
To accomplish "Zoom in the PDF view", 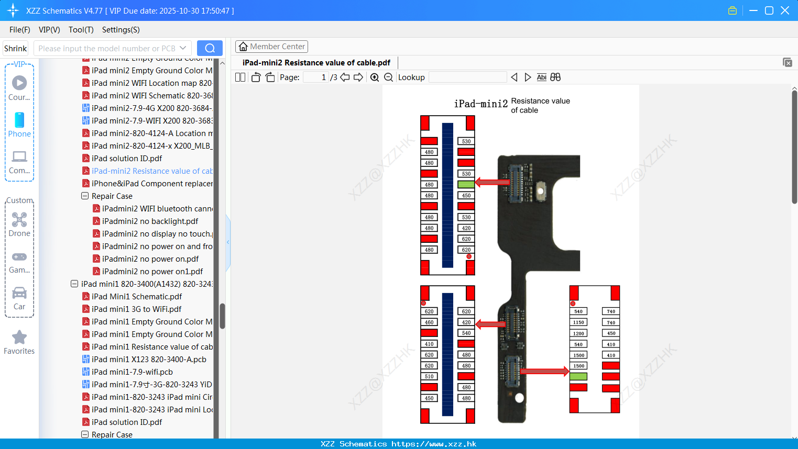I will pyautogui.click(x=375, y=77).
